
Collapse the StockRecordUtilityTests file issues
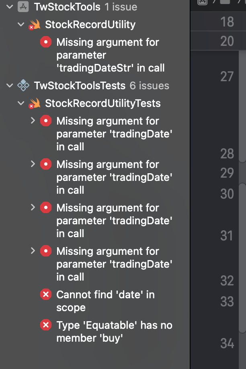(x=21, y=103)
